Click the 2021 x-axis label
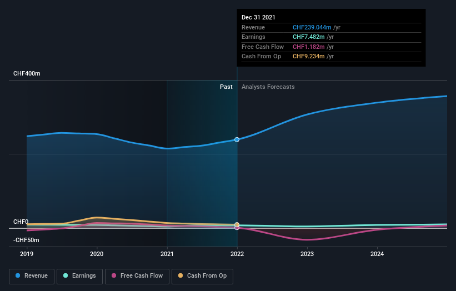This screenshot has width=456, height=291. click(x=167, y=254)
